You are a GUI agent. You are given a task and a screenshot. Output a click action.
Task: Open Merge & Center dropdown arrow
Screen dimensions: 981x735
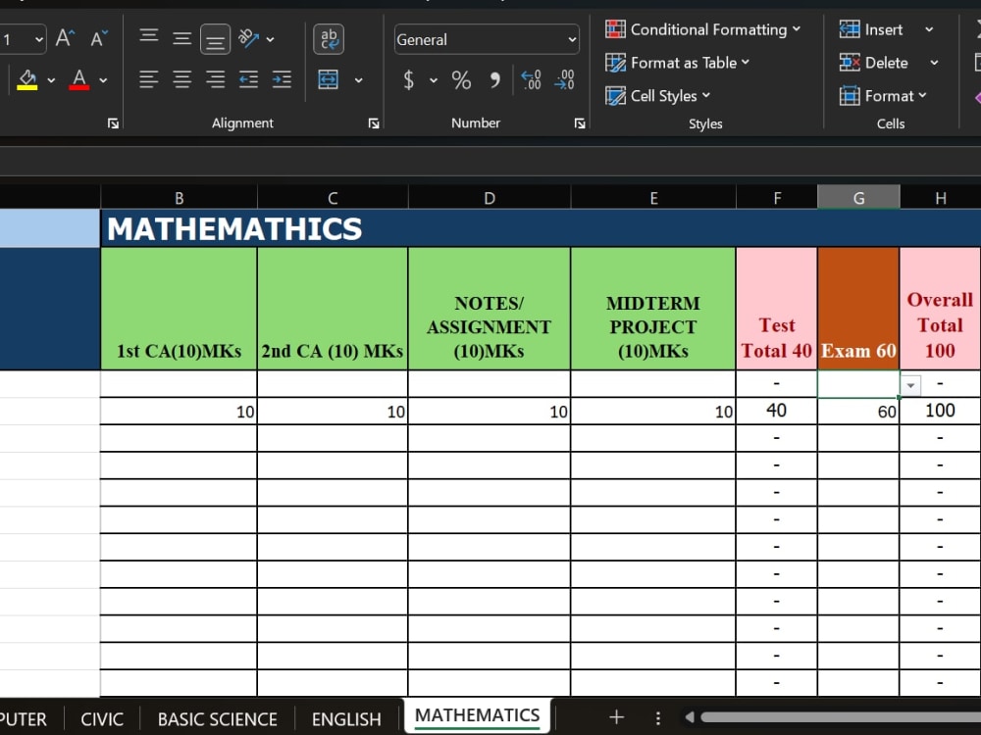[358, 80]
